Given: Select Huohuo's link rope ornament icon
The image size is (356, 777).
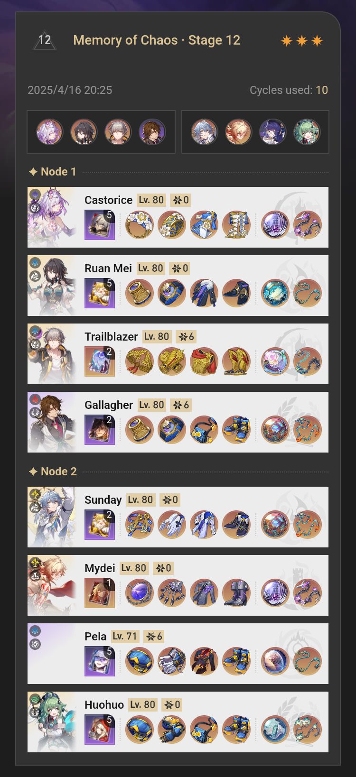Looking at the screenshot, I should (308, 730).
